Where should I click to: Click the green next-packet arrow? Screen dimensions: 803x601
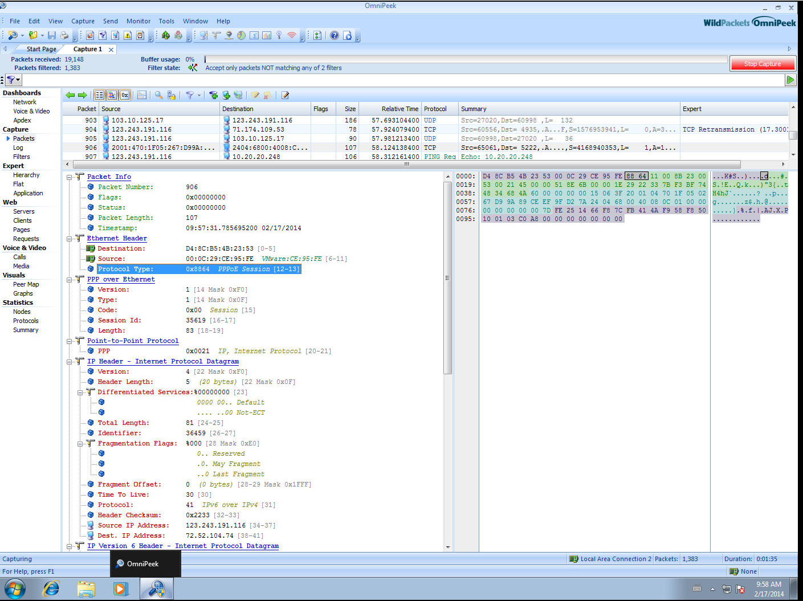[82, 95]
